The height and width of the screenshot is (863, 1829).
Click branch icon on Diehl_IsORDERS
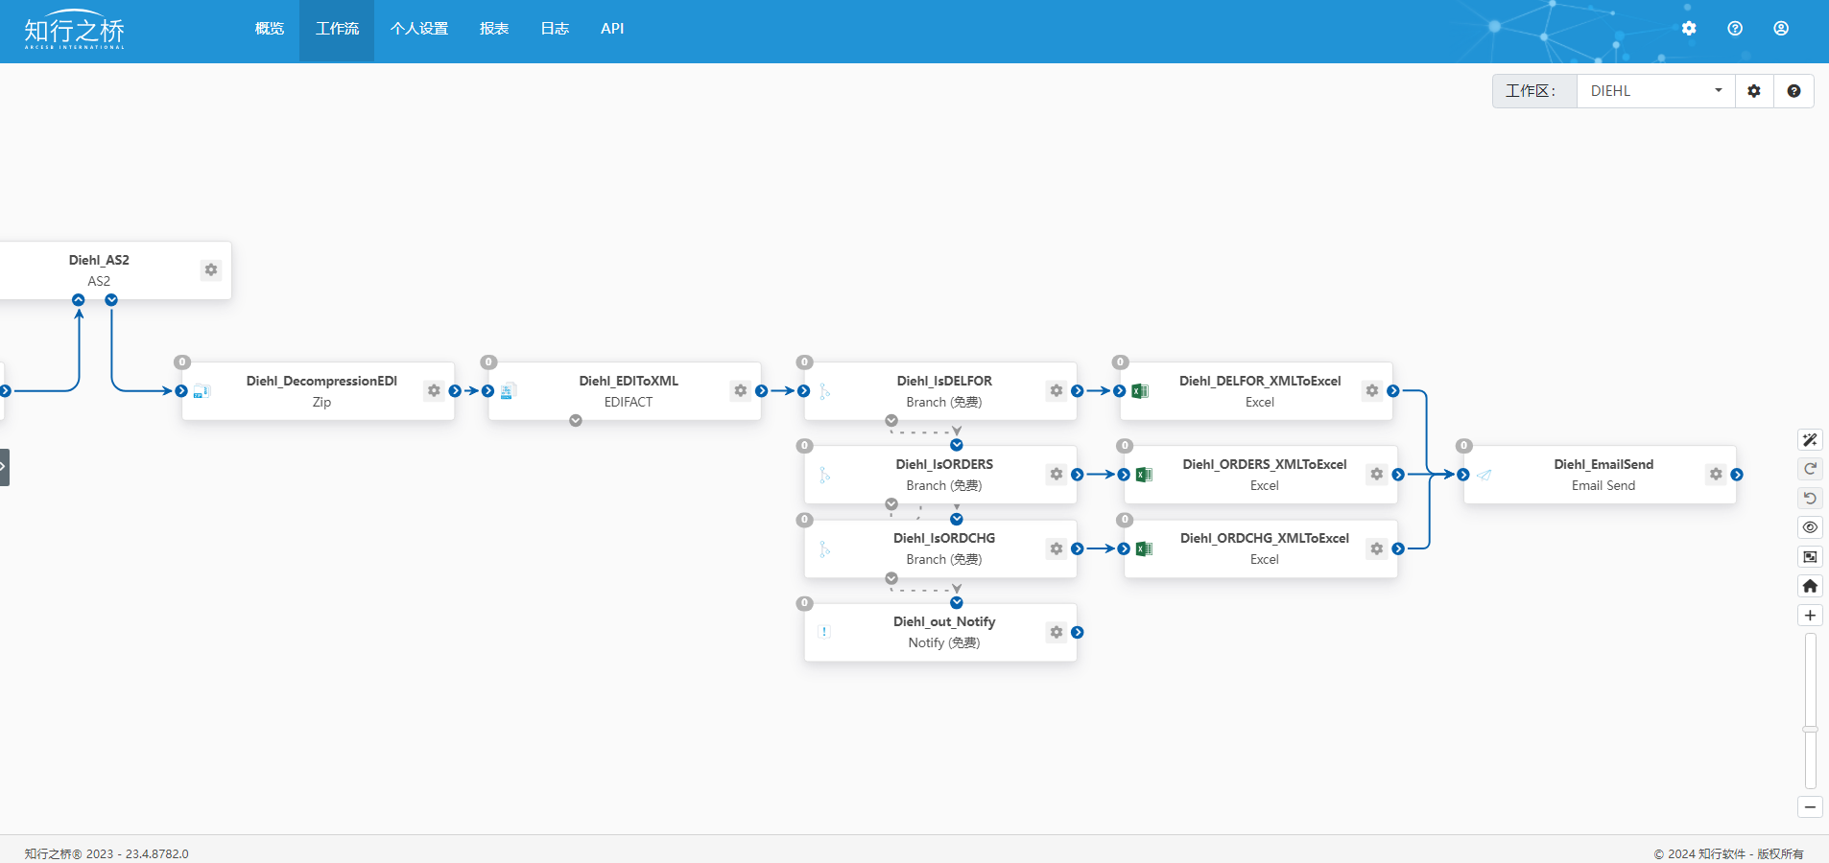click(x=824, y=475)
